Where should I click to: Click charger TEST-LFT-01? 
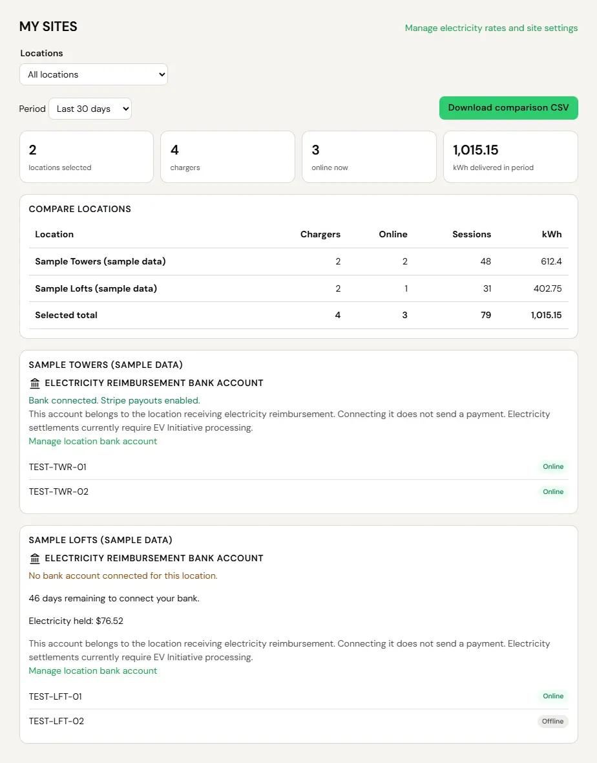tap(55, 696)
